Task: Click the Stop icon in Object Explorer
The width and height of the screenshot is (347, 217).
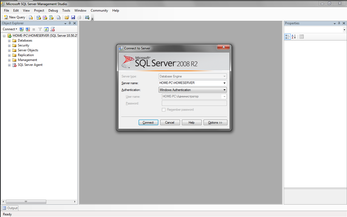Action: click(x=34, y=29)
